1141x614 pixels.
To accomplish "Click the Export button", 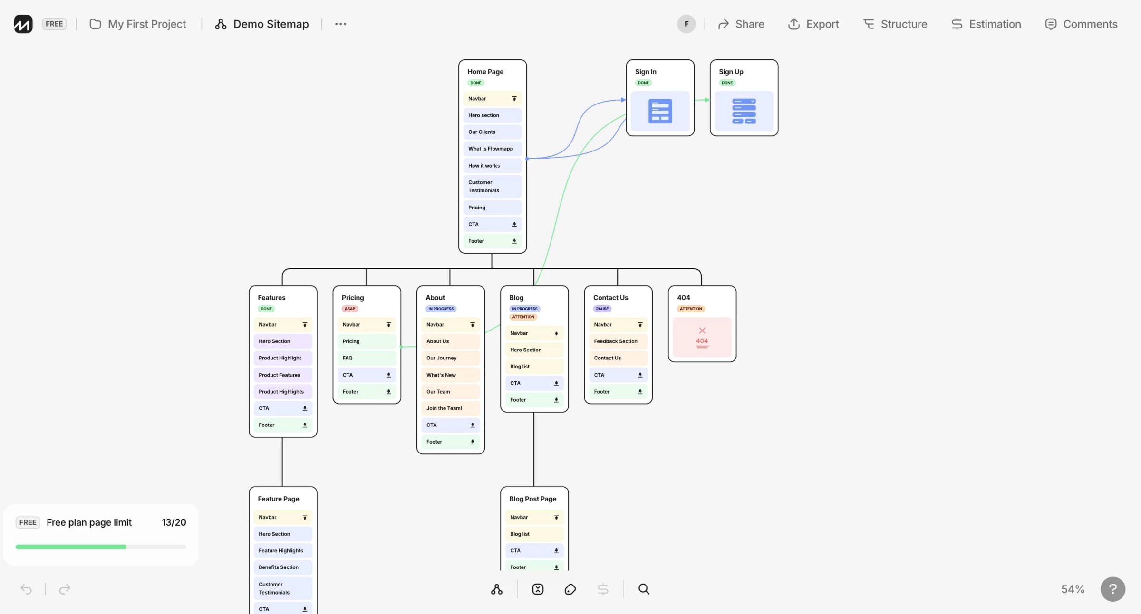I will (813, 24).
